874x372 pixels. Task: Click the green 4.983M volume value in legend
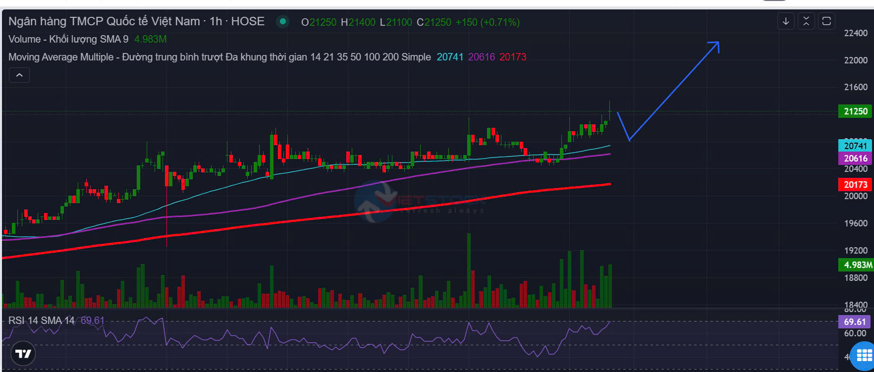click(x=151, y=39)
